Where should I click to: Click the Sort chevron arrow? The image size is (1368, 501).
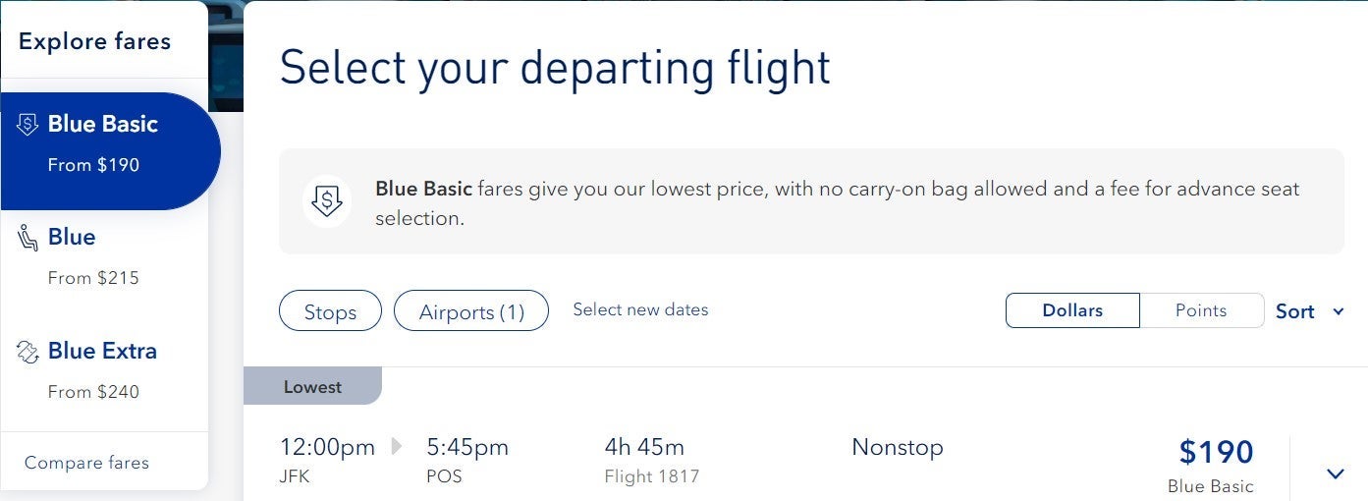click(1338, 311)
